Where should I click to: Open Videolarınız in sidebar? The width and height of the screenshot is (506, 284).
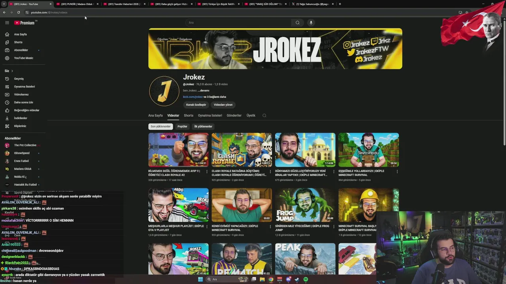pyautogui.click(x=21, y=94)
